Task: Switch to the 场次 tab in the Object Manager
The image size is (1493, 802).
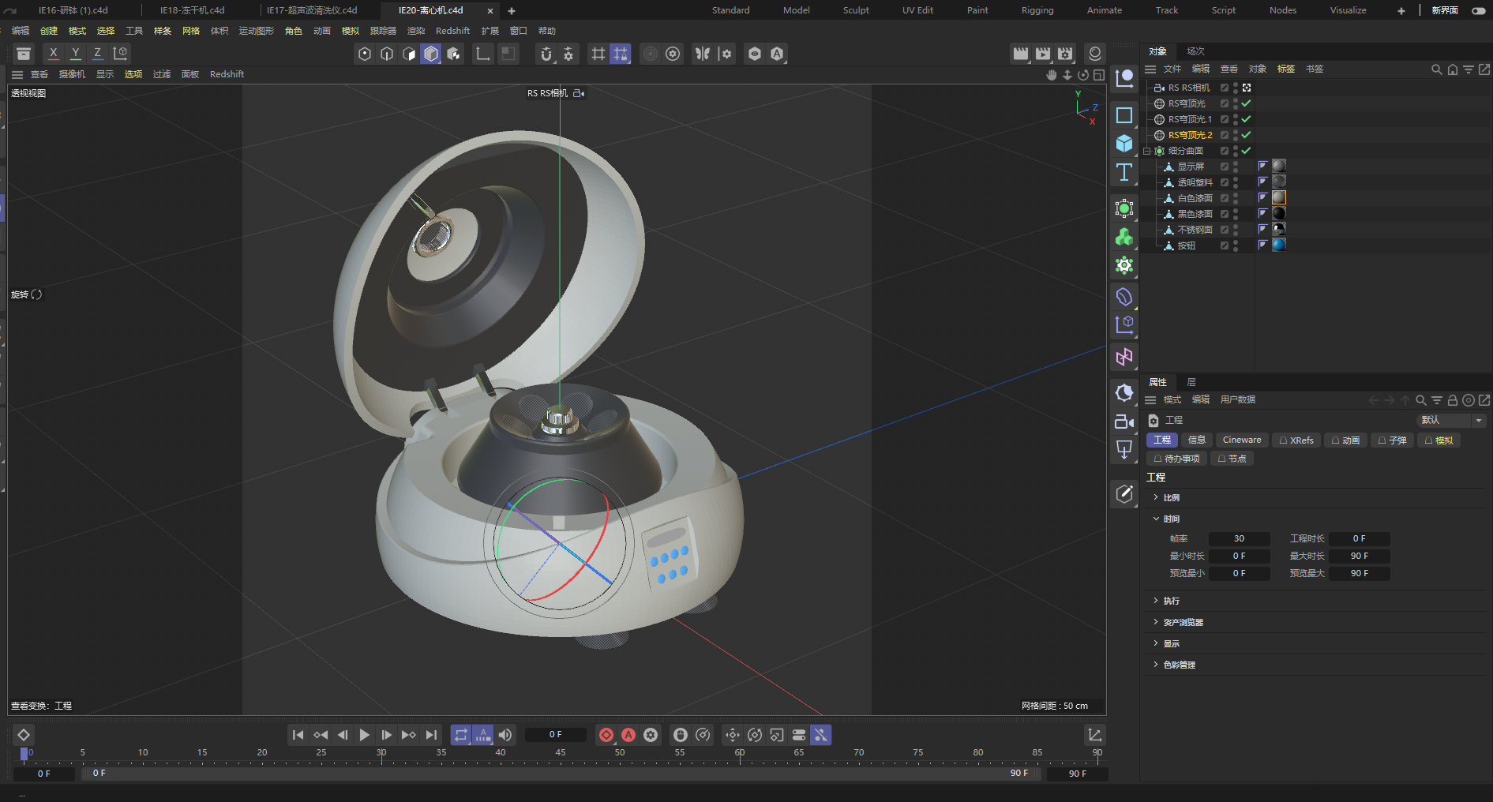Action: point(1195,51)
